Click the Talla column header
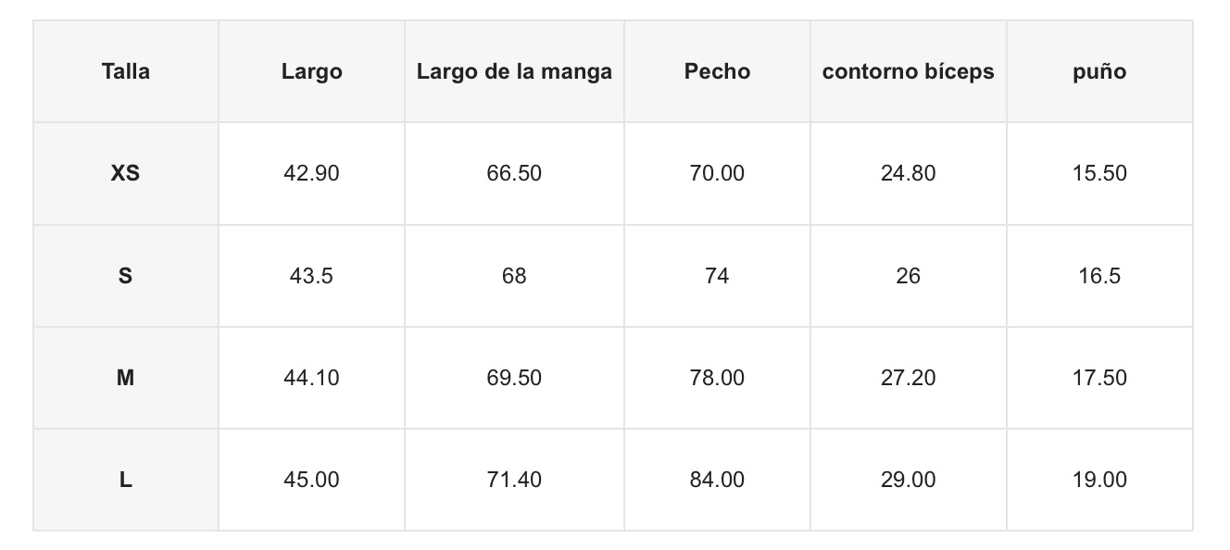This screenshot has width=1230, height=550. [126, 71]
